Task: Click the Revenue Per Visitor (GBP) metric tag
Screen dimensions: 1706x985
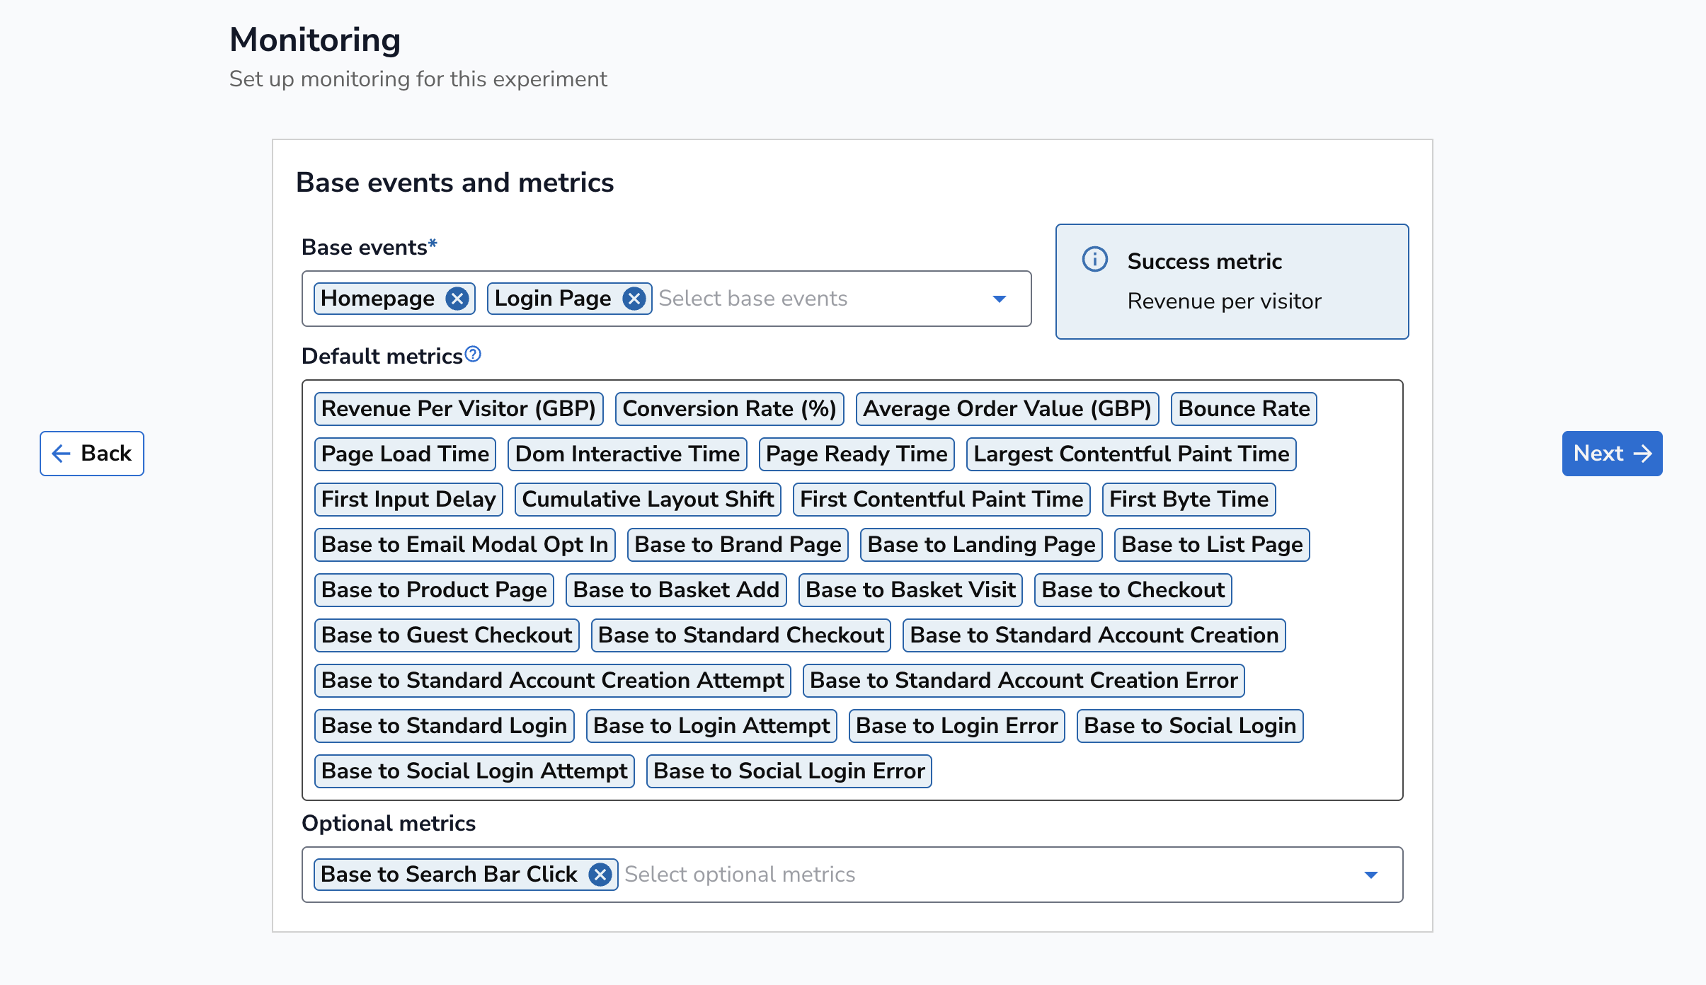Action: pos(459,409)
